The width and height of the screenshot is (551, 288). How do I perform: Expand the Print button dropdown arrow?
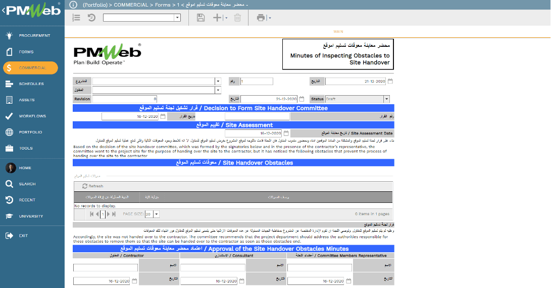(270, 18)
